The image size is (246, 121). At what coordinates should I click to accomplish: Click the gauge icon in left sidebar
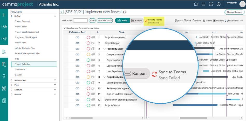(x=4, y=76)
